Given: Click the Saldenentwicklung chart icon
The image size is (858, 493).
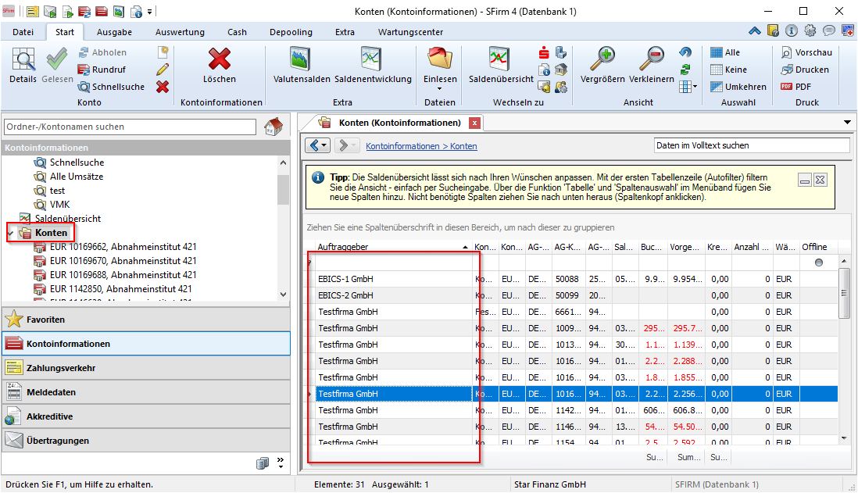Looking at the screenshot, I should [371, 60].
